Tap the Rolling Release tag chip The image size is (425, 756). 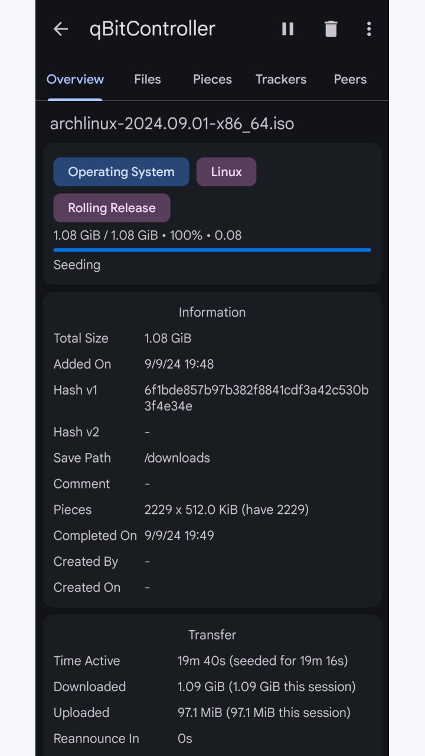112,208
